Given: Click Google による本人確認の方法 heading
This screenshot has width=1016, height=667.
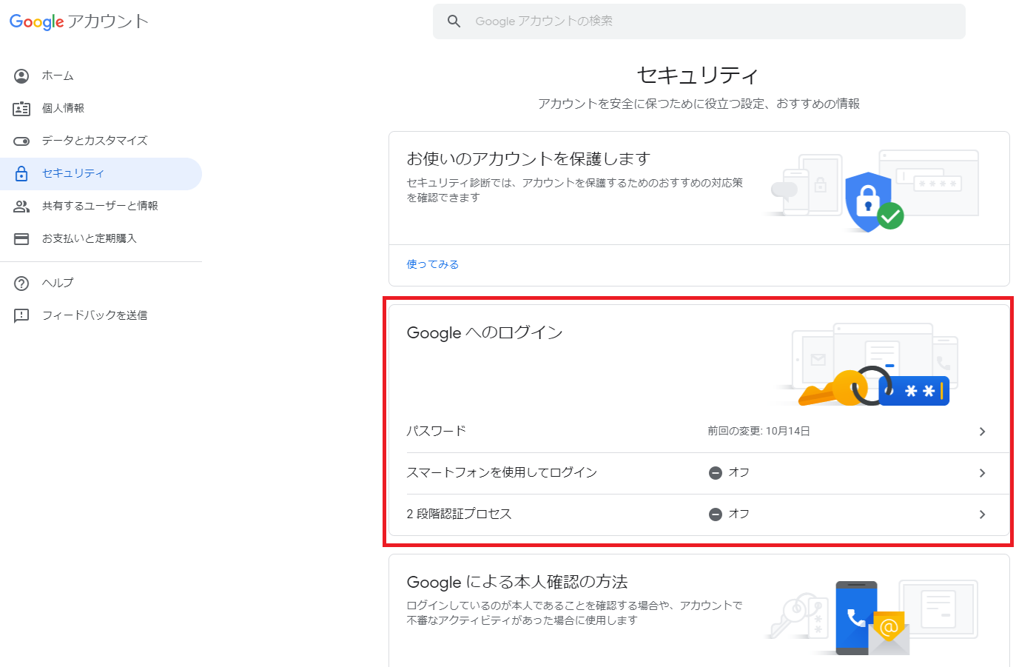Looking at the screenshot, I should 517,583.
